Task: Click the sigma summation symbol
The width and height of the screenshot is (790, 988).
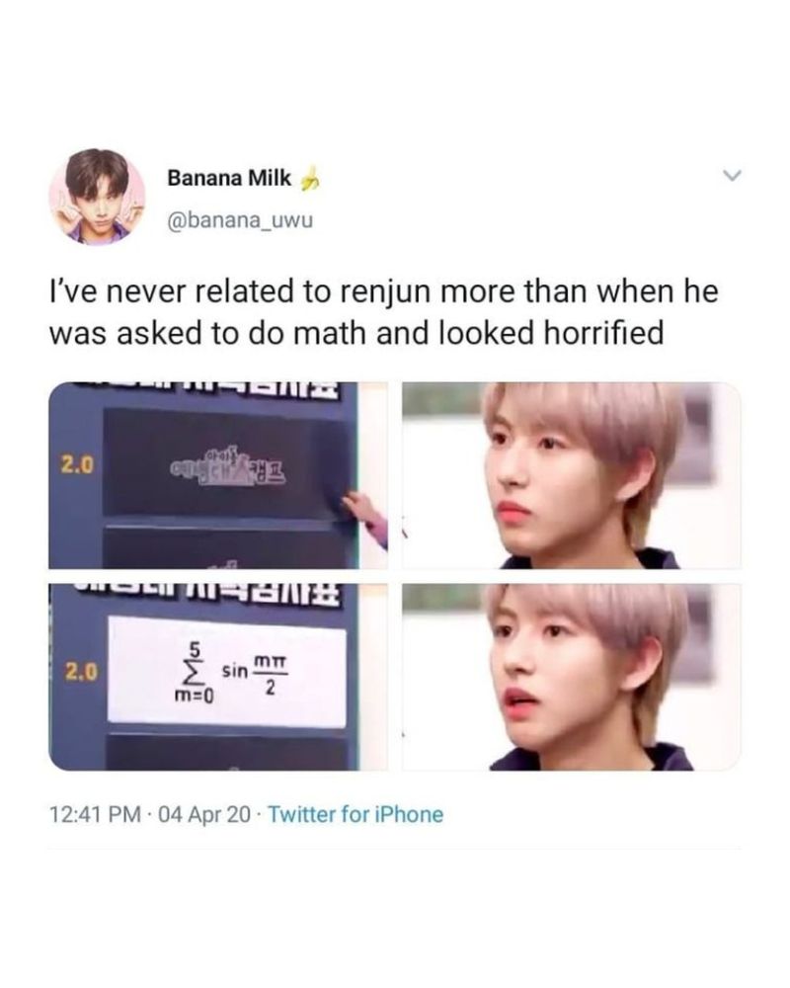Action: click(196, 674)
